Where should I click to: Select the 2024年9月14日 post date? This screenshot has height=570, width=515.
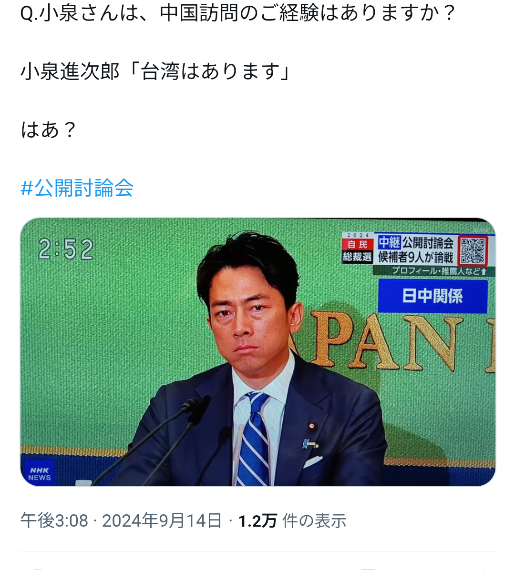(162, 520)
